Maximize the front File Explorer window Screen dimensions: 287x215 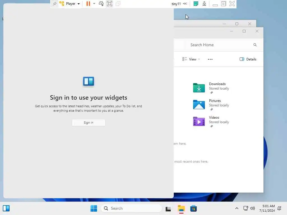(x=244, y=31)
